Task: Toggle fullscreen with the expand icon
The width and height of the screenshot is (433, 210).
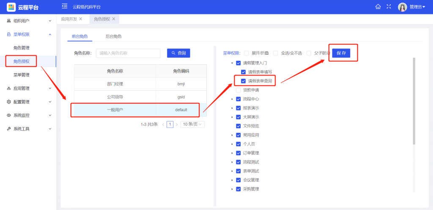Action: 389,7
